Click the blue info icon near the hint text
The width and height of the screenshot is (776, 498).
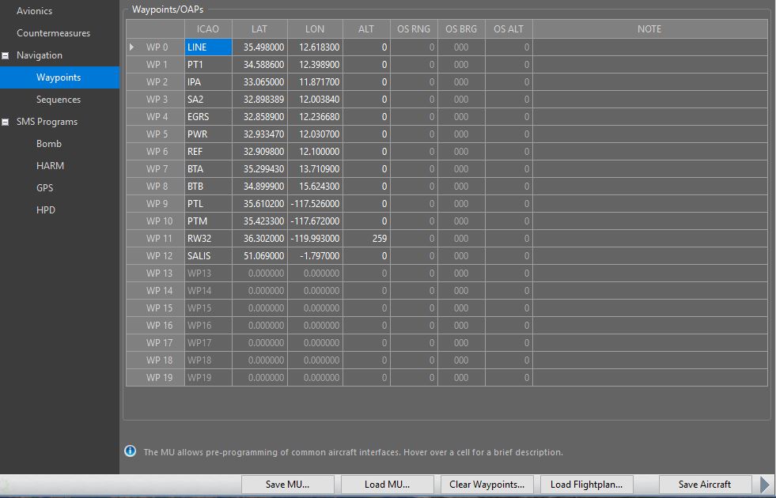[131, 451]
